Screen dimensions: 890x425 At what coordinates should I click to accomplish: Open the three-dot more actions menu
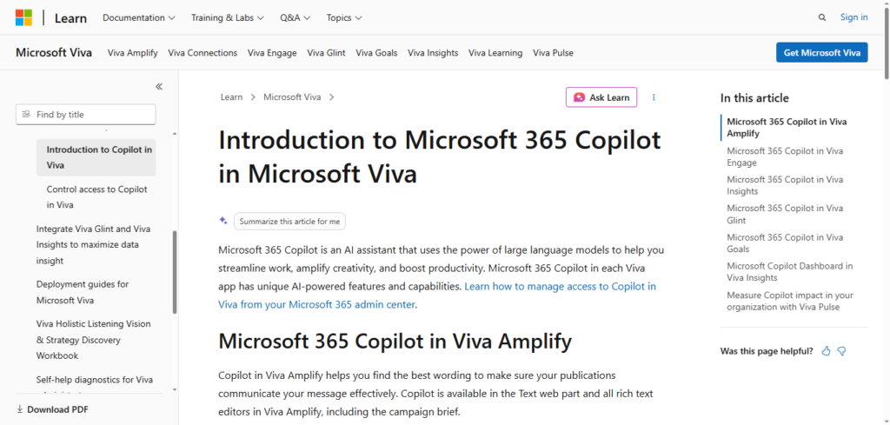[x=654, y=97]
